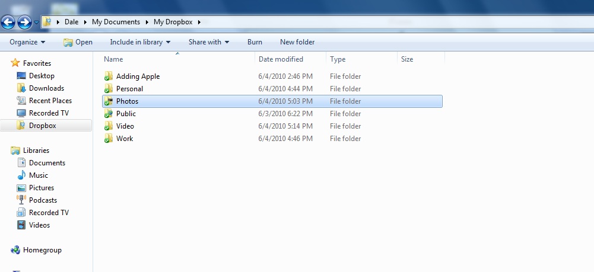Click the Favorites star icon
Image resolution: width=594 pixels, height=272 pixels.
pyautogui.click(x=15, y=63)
